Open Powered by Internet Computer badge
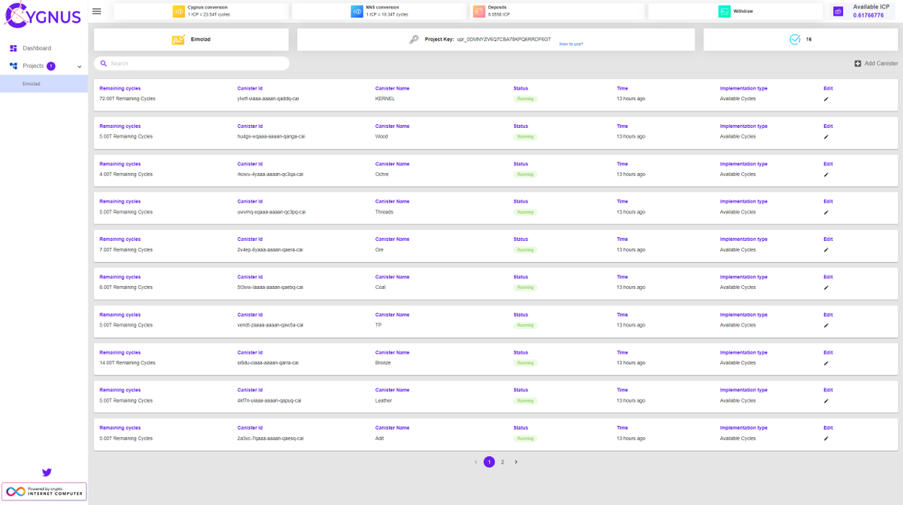Viewport: 903px width, 505px height. 44,491
